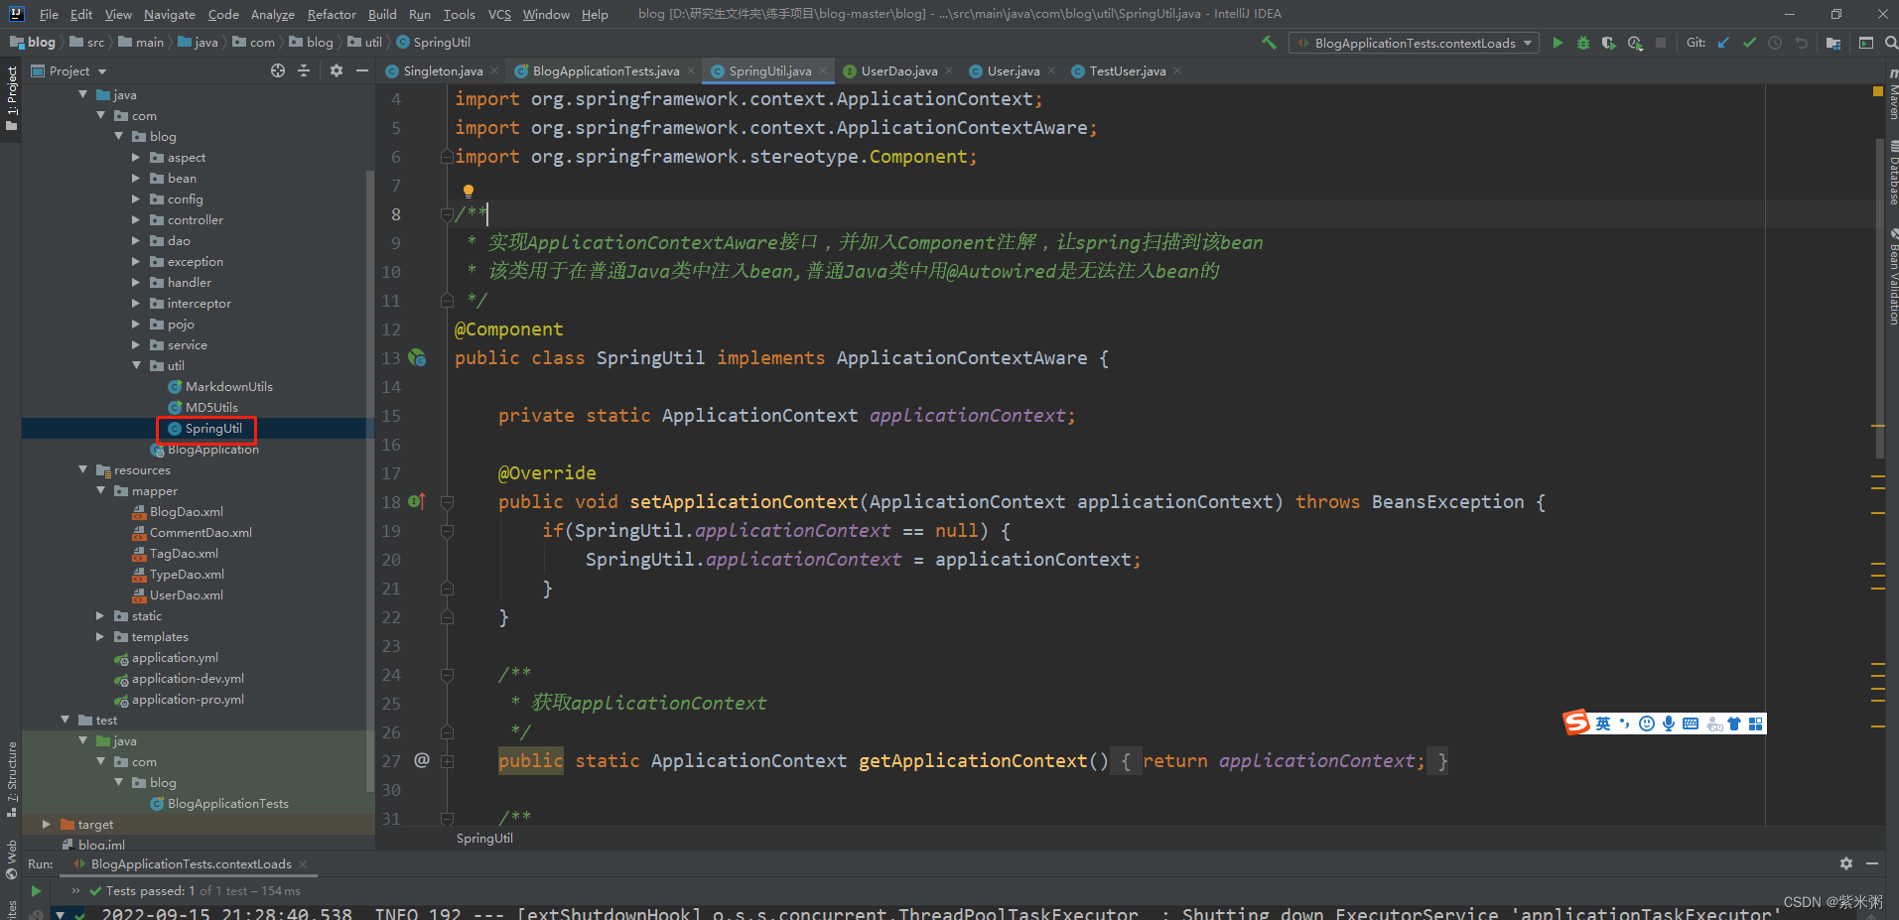Open Project panel gear settings
Viewport: 1899px width, 920px height.
coord(337,70)
